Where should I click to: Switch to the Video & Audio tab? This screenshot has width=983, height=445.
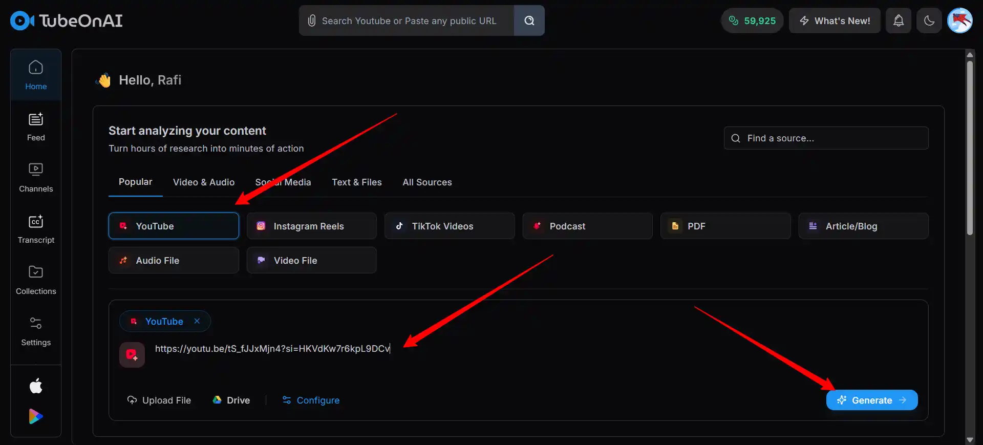coord(204,182)
